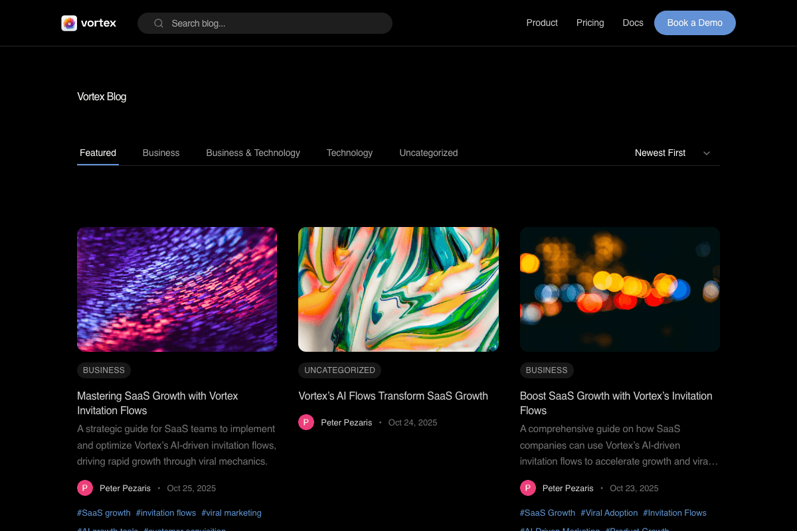This screenshot has width=797, height=531.
Task: Open the Newest First sort dropdown
Action: pos(660,153)
